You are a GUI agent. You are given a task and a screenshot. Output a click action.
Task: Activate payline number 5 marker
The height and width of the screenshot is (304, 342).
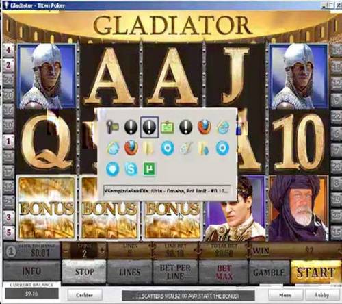9,233
